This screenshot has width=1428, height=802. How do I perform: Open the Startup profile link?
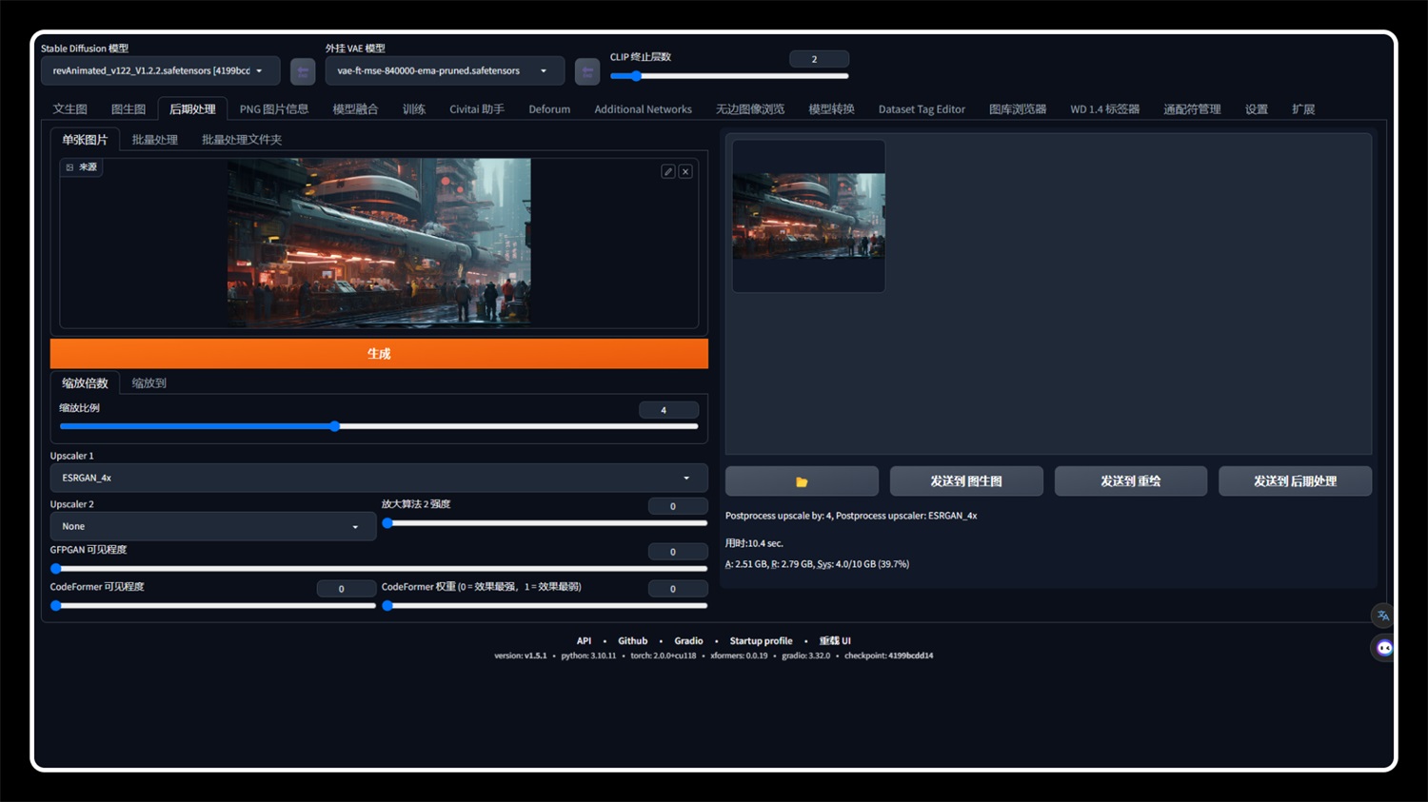click(761, 641)
